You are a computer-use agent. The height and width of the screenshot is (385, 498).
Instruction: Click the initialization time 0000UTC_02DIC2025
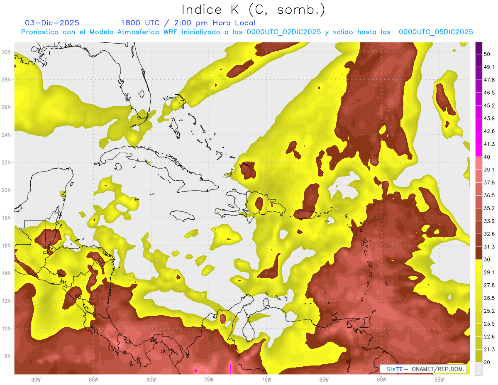[284, 32]
